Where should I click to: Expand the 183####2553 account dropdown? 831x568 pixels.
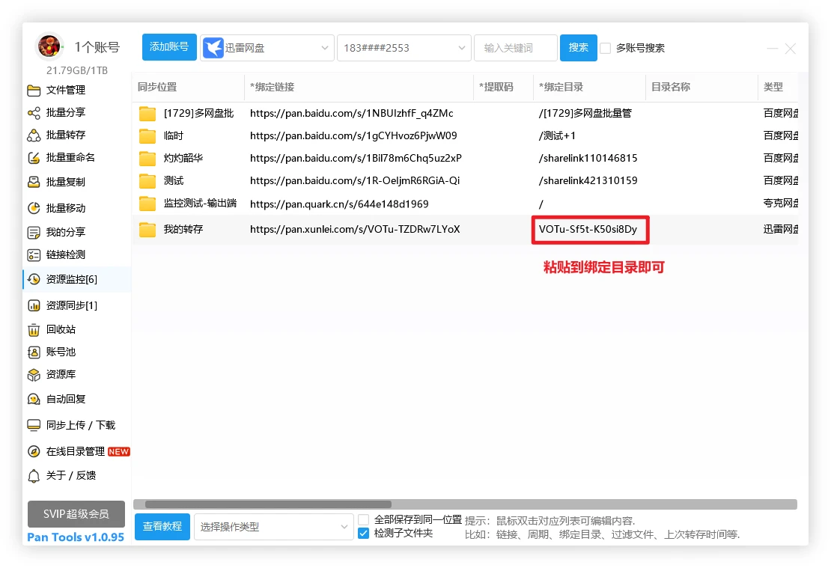pos(404,48)
